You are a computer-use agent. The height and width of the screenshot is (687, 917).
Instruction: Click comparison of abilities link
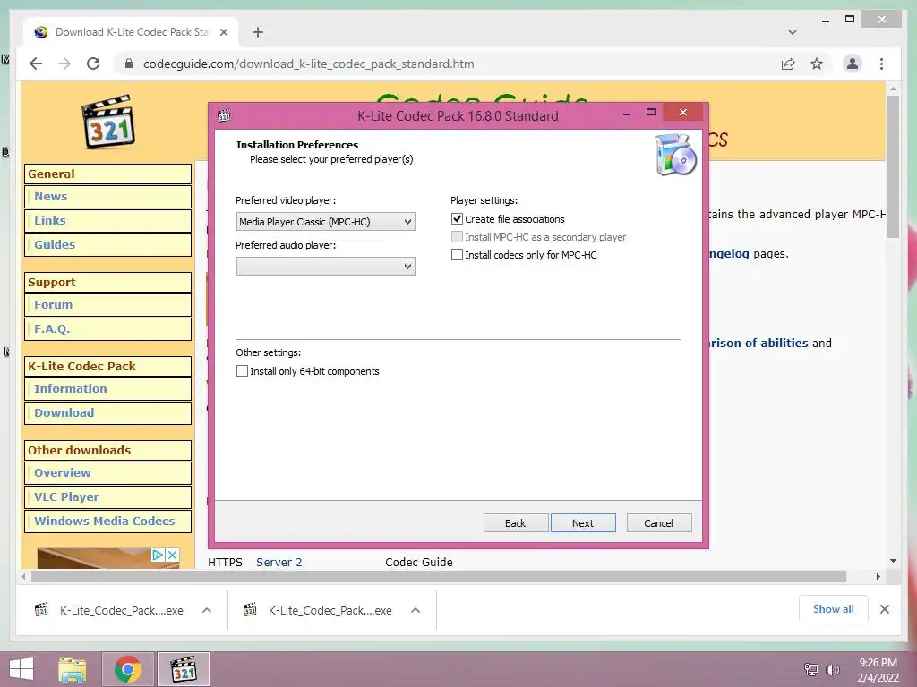coord(758,343)
